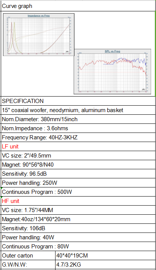Select the VC size 1.75"/44MM cell
156x270 pixels.
[78, 210]
